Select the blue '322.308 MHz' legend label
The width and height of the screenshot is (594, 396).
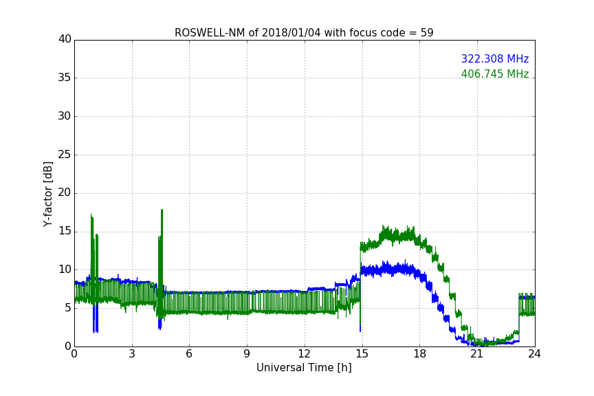click(x=495, y=58)
